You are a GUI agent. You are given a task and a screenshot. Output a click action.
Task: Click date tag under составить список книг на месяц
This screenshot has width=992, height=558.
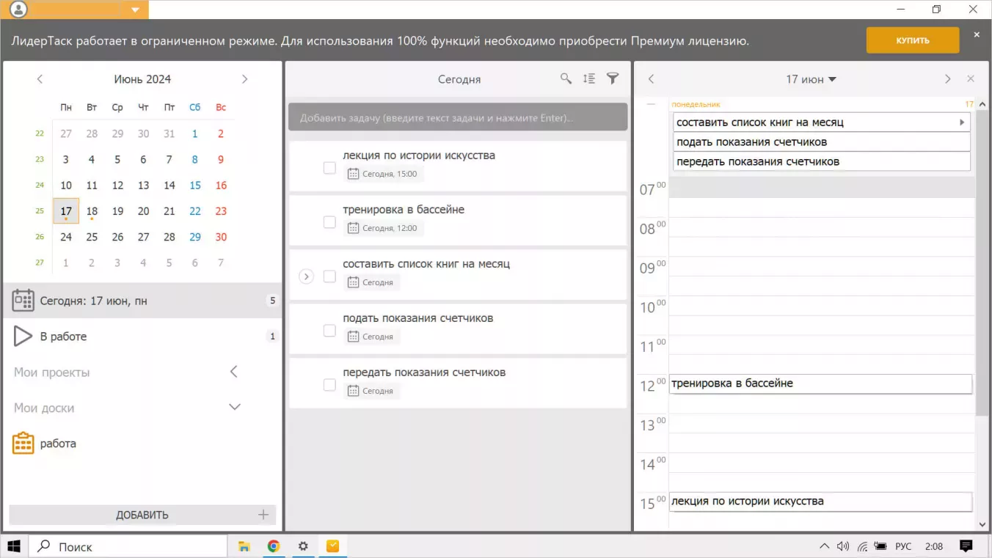pyautogui.click(x=371, y=282)
